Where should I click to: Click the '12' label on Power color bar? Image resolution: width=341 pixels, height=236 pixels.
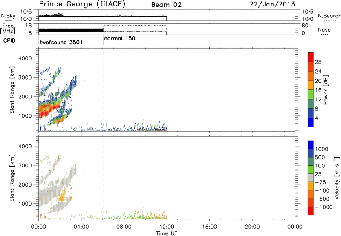318,100
